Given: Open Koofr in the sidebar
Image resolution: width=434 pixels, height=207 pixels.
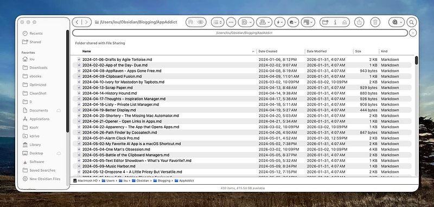Looking at the screenshot, I should click(x=34, y=128).
